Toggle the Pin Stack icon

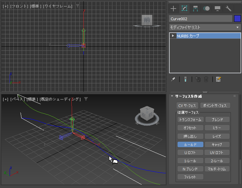pos(173,79)
